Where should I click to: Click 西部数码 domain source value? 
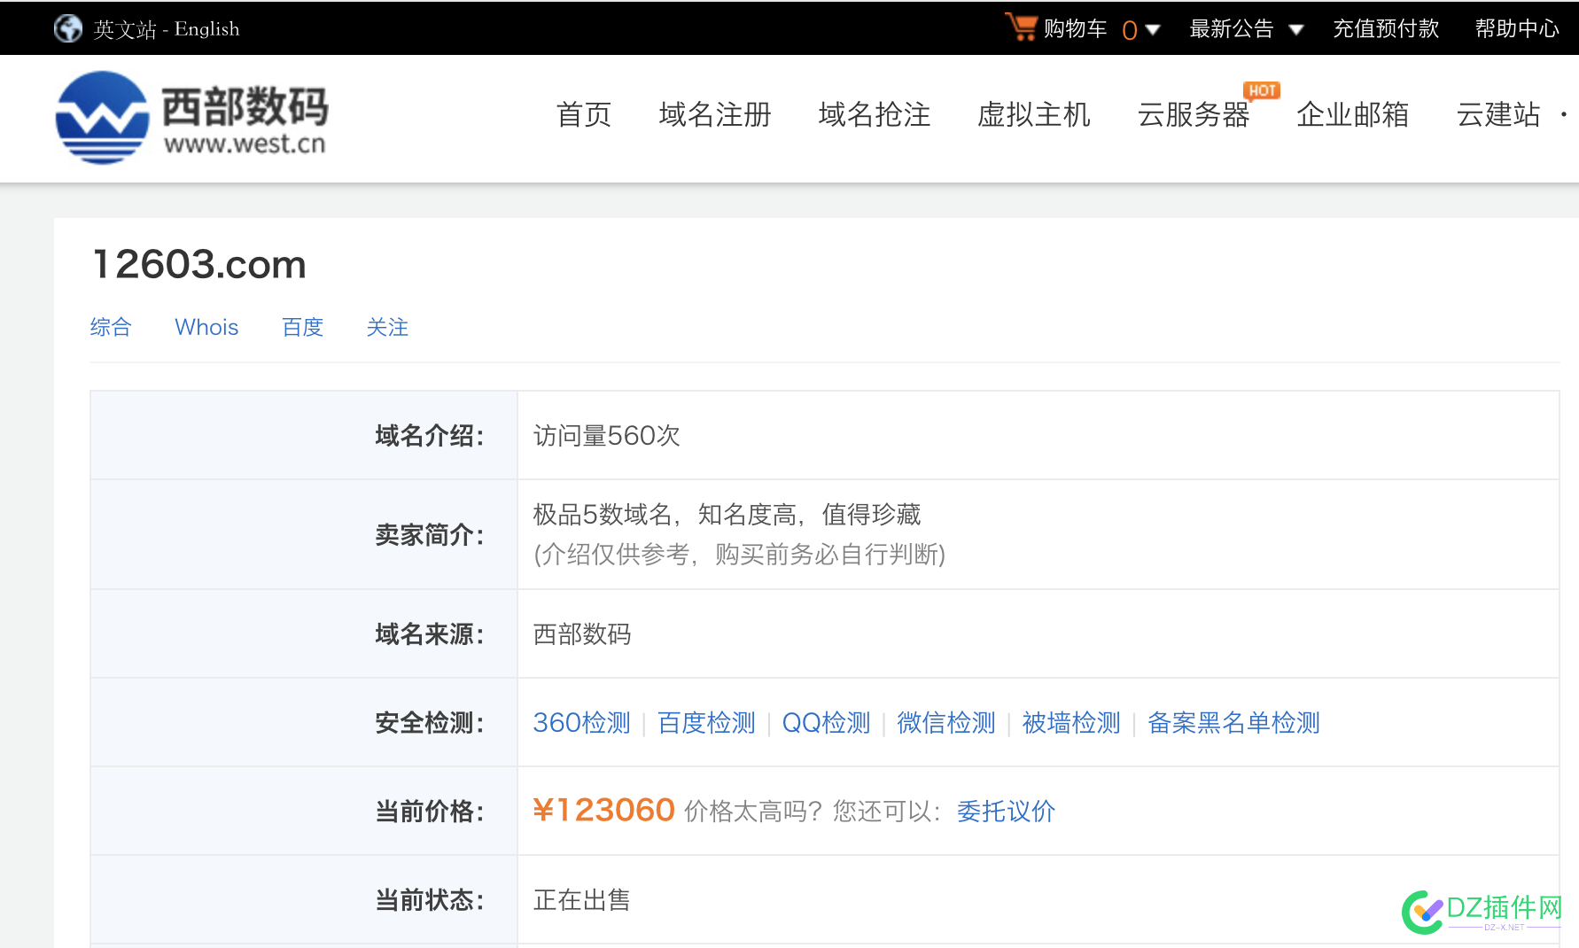(x=581, y=634)
